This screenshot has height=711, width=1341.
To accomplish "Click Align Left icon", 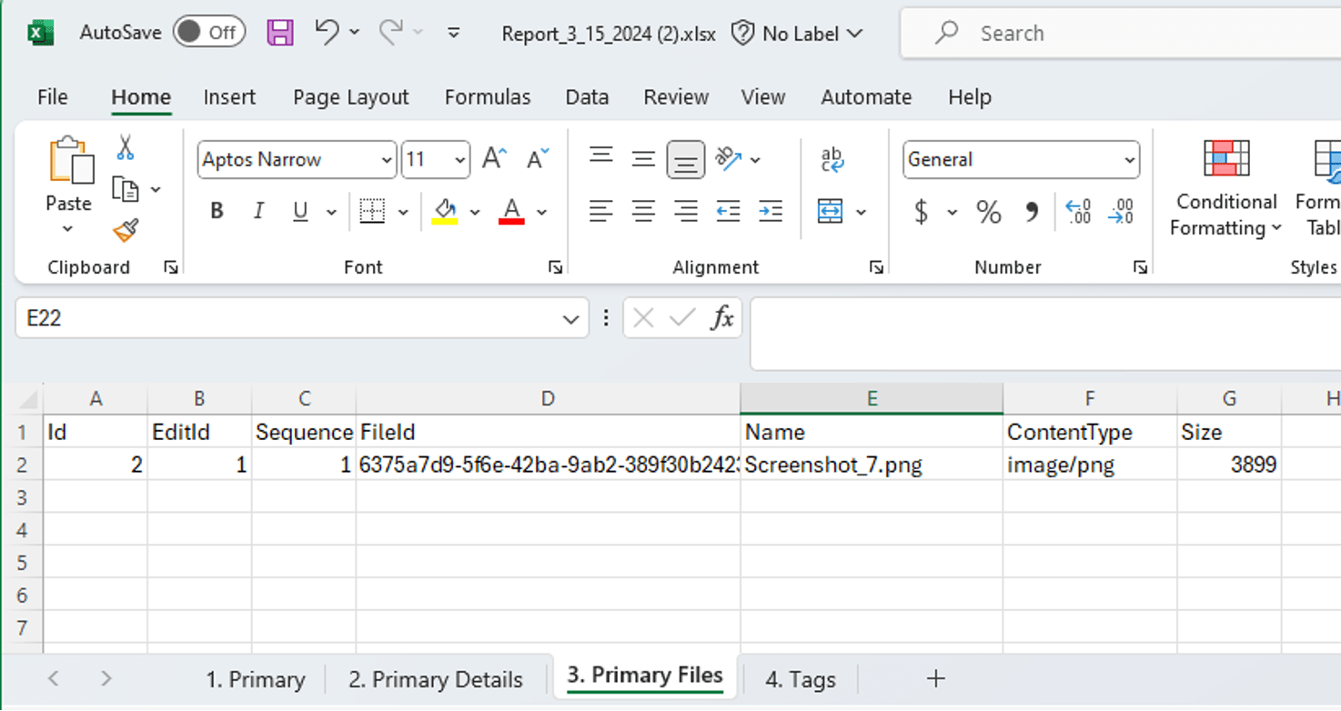I will 600,212.
